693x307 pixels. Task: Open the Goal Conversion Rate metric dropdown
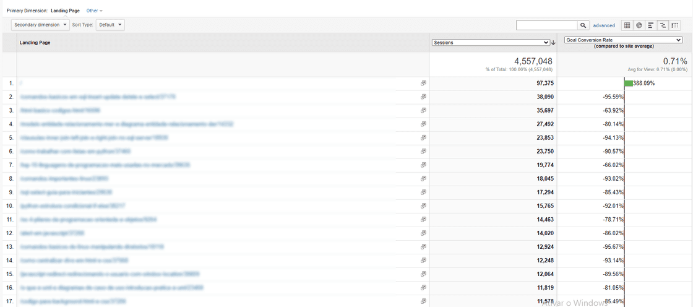[622, 40]
